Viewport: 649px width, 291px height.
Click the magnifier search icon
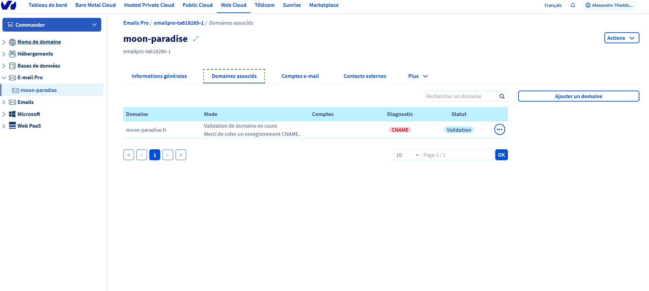click(502, 96)
